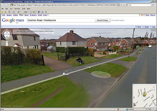Collapse left panel with the arrow toggle

[2, 27]
